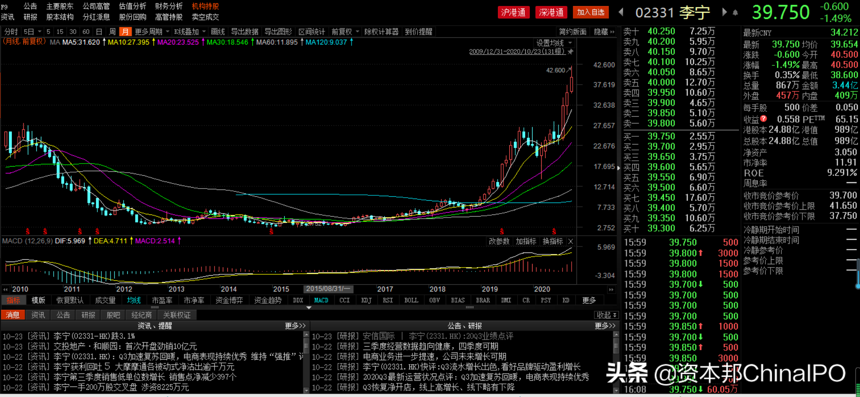Hide the toolbar via 隐藏 arrows

(x=604, y=32)
